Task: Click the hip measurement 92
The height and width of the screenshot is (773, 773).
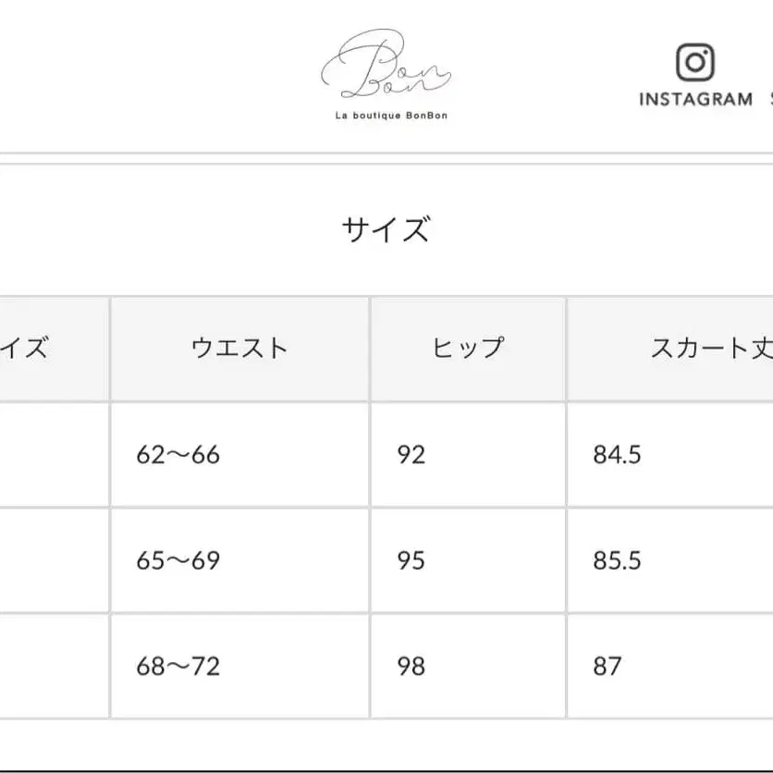Action: 412,454
